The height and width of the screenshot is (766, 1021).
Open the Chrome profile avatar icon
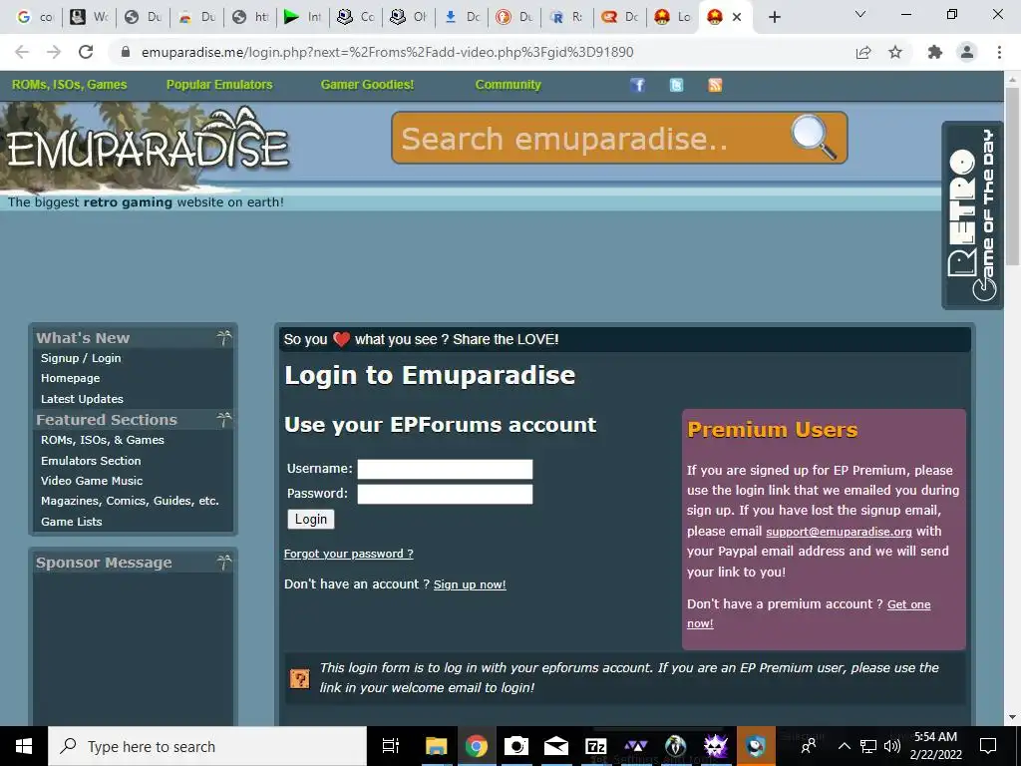coord(967,52)
